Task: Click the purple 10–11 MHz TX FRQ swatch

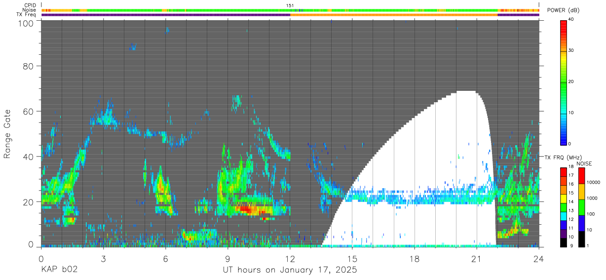Action: pos(564,235)
